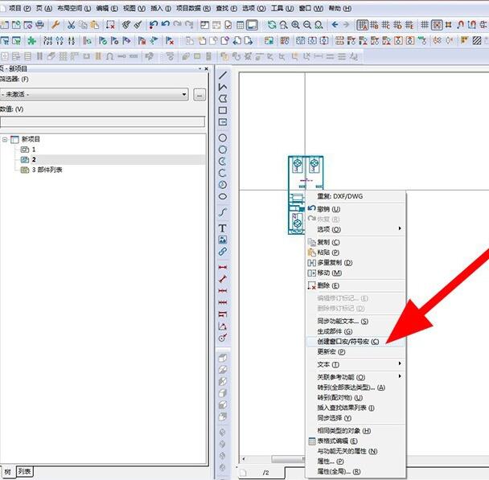Click the ... button beside filter dropdown
489x480 pixels.
click(x=199, y=94)
